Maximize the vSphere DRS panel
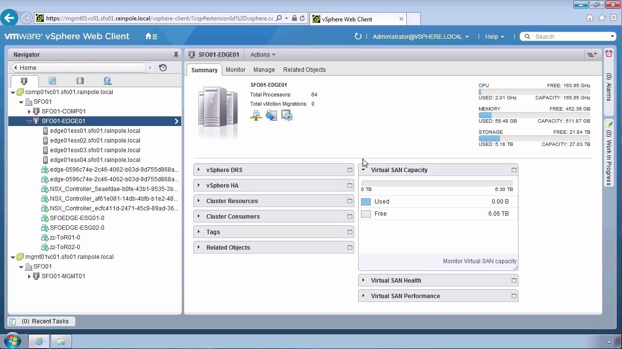This screenshot has width=622, height=349. tap(349, 170)
